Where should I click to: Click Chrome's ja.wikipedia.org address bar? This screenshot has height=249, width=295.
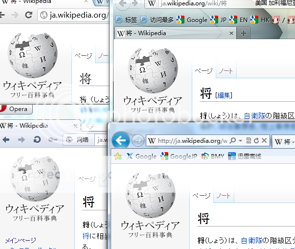(74, 15)
